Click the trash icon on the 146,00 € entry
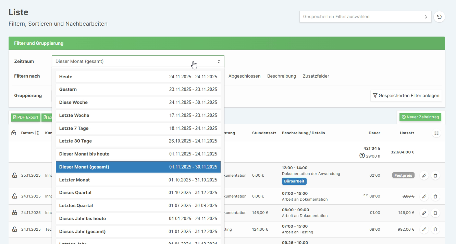 (435, 213)
